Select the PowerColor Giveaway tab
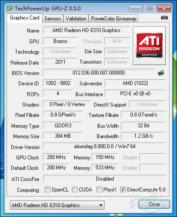The height and width of the screenshot is (217, 177). click(113, 19)
